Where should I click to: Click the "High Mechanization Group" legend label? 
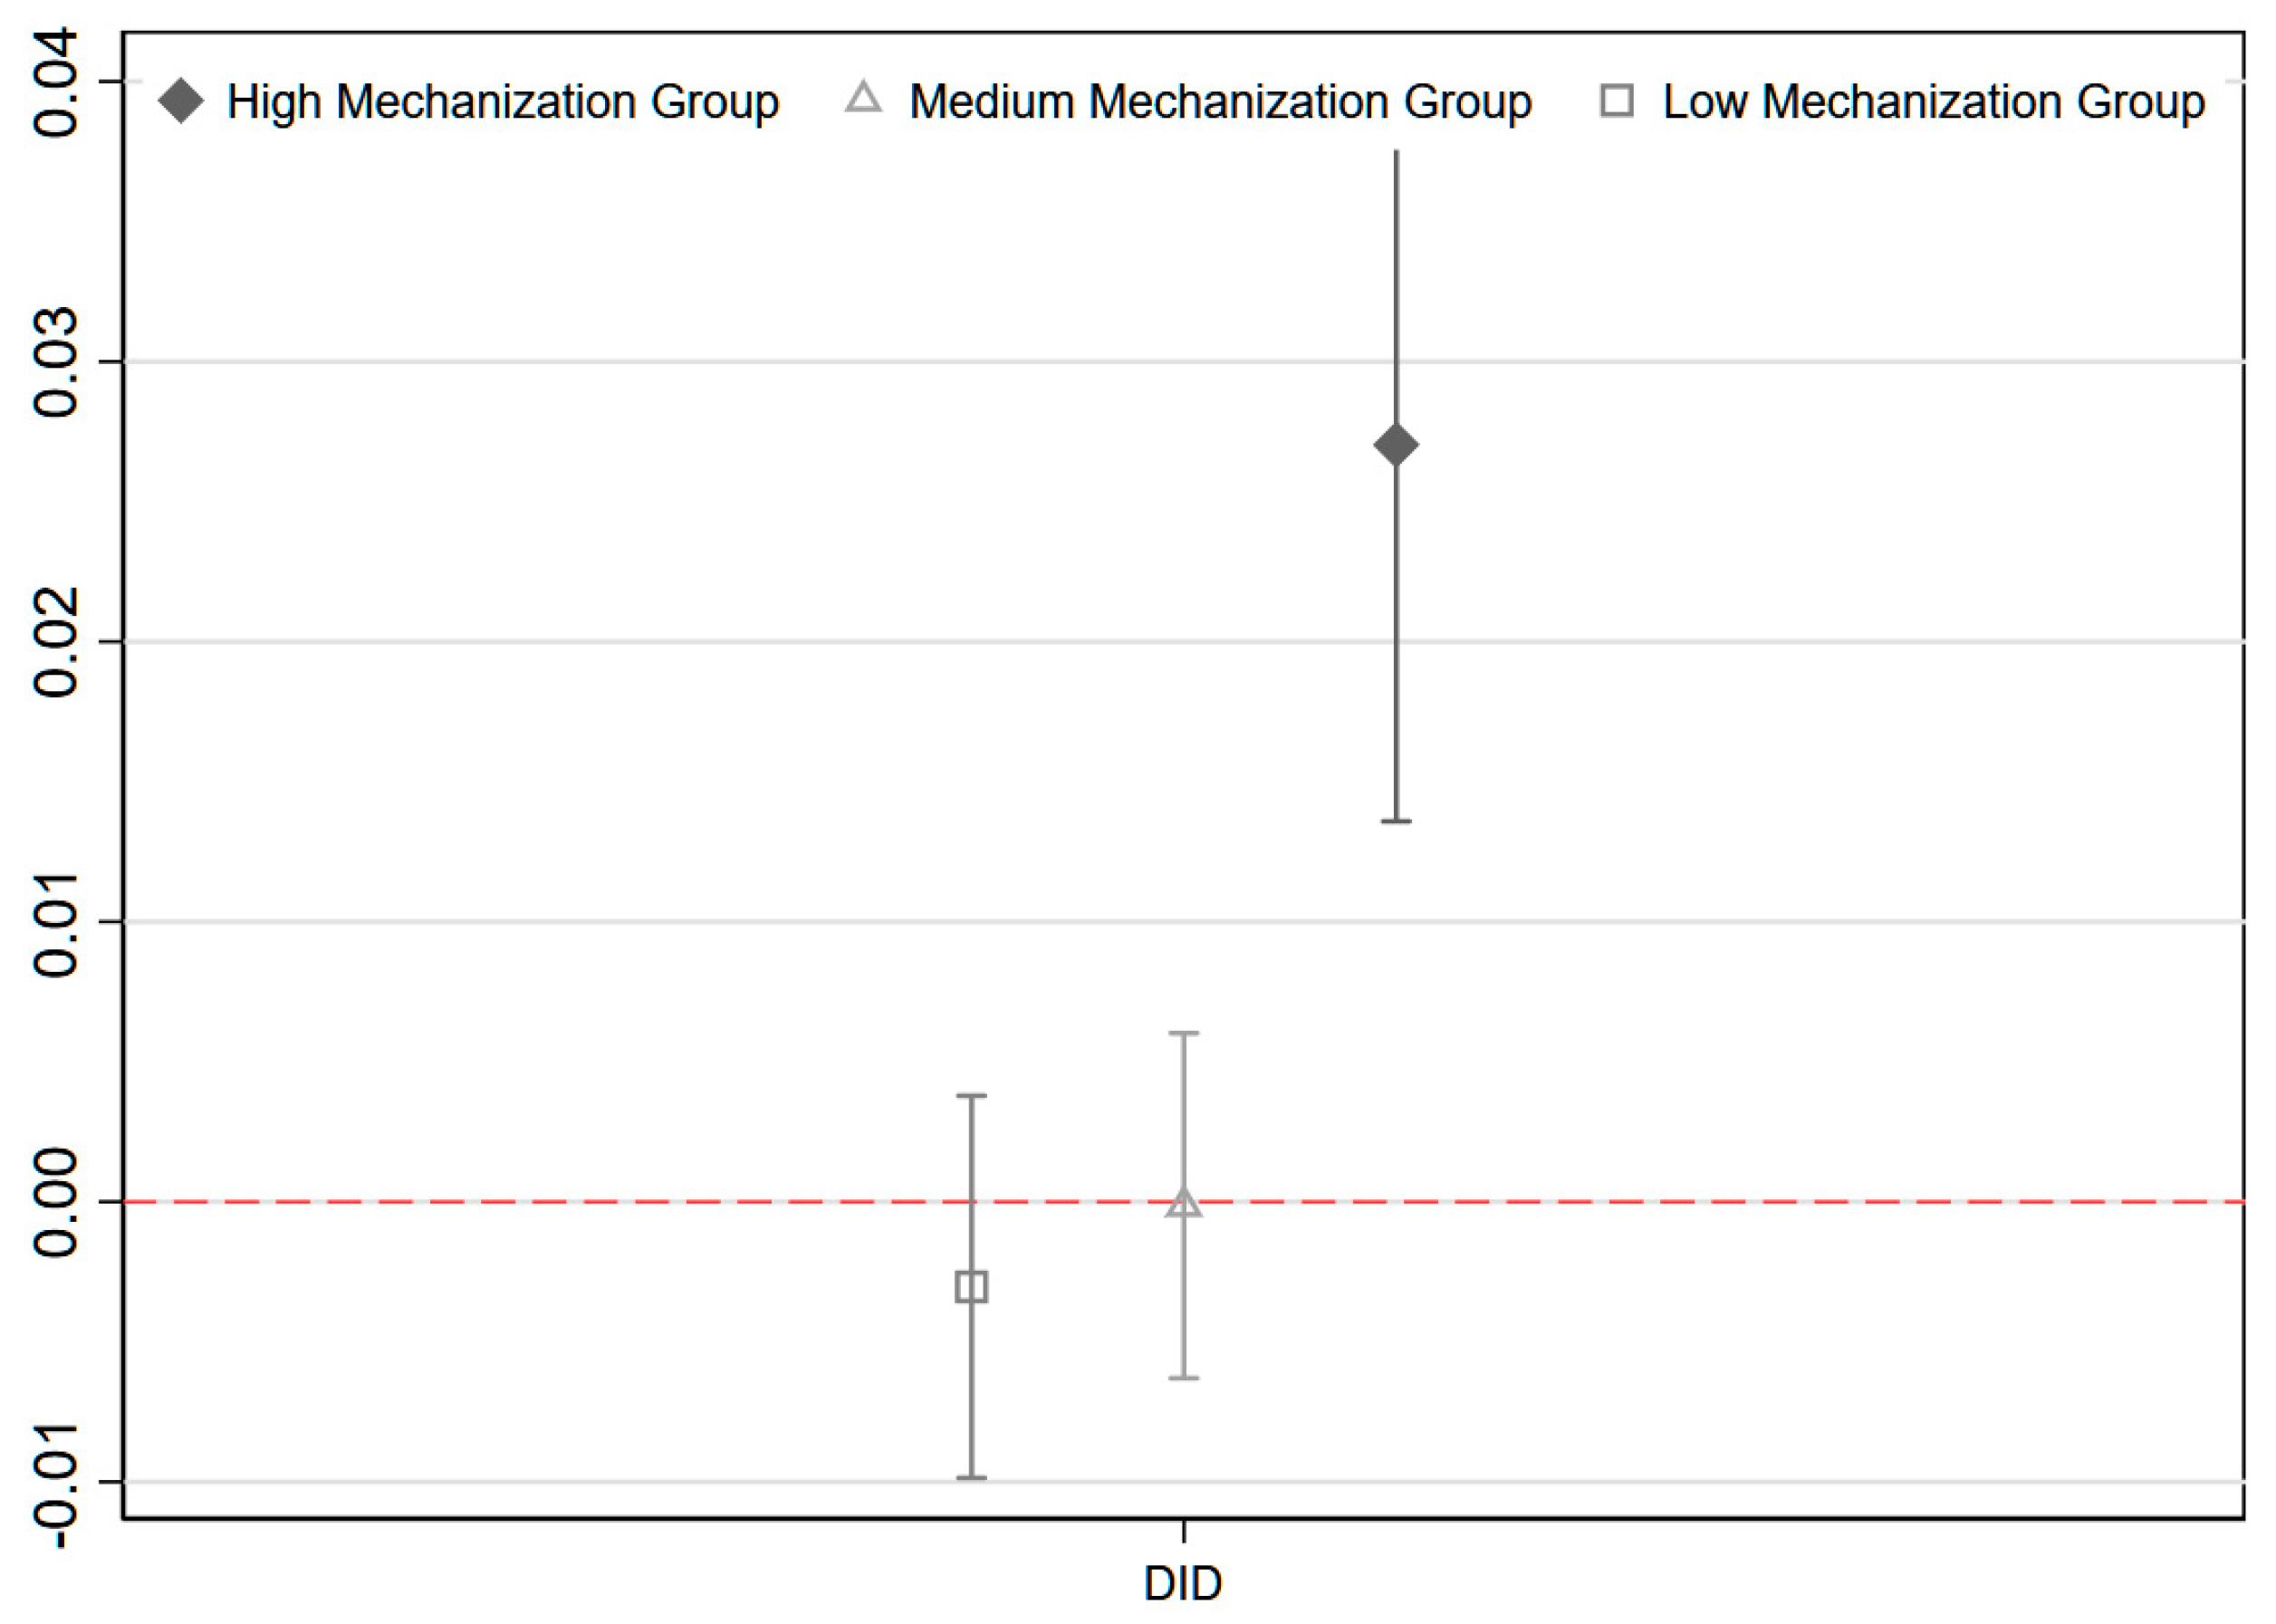(x=503, y=102)
